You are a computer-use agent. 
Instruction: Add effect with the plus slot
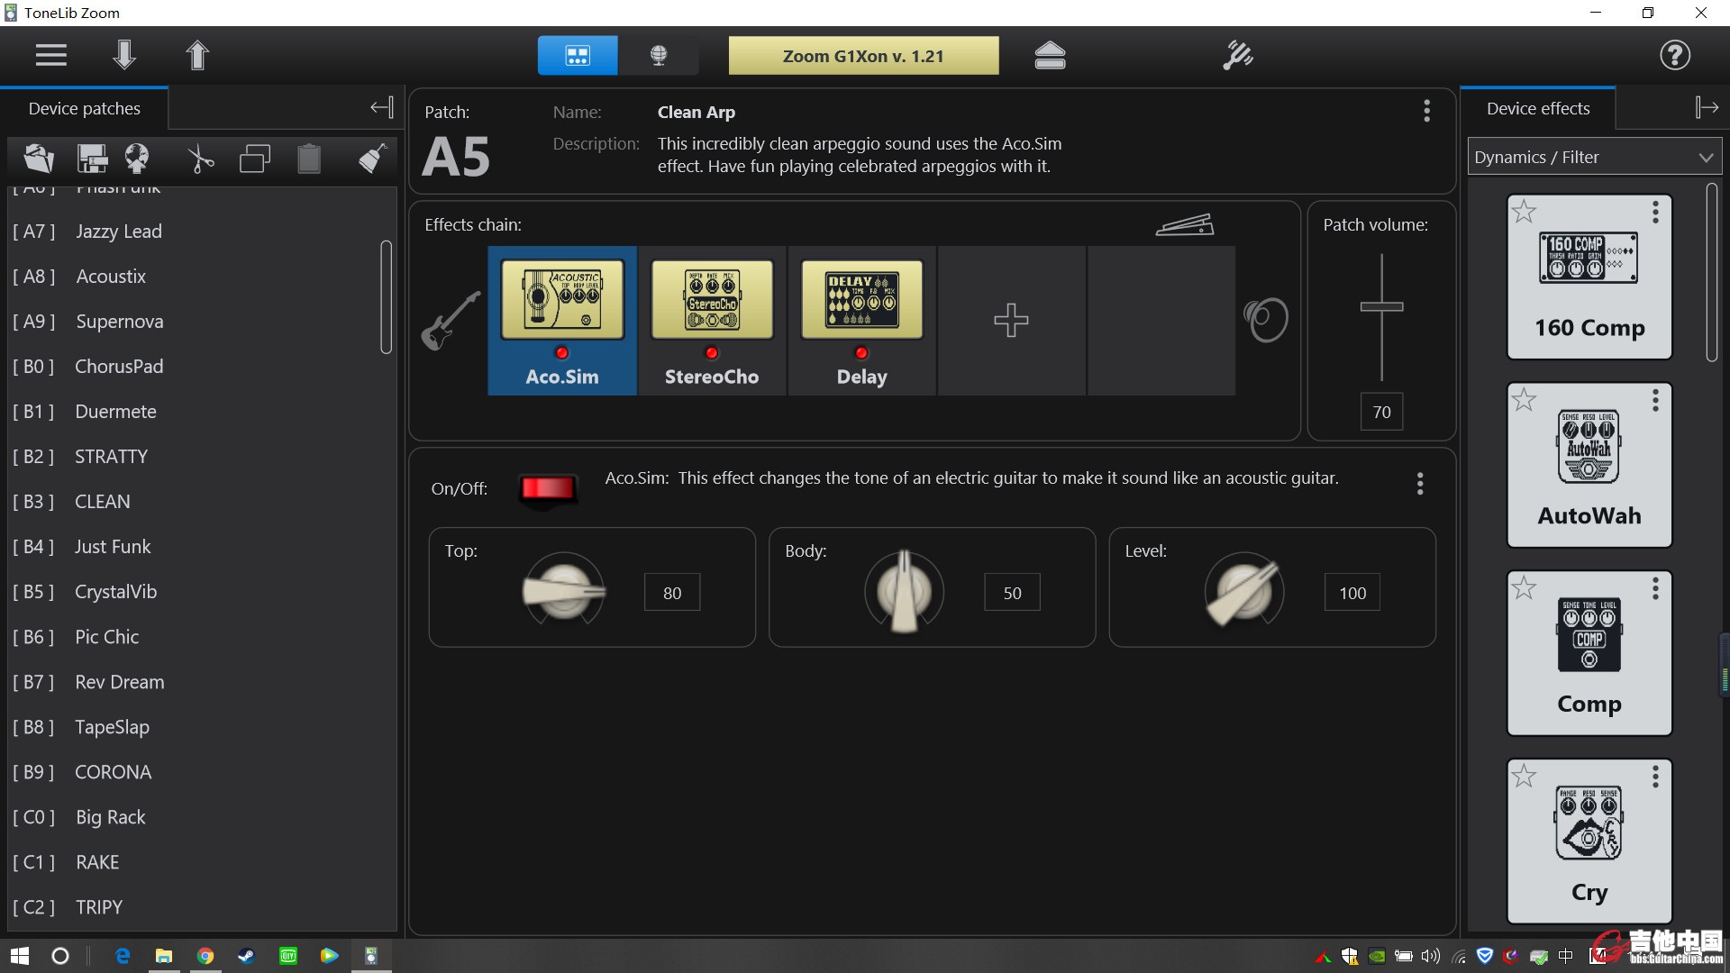(x=1011, y=321)
